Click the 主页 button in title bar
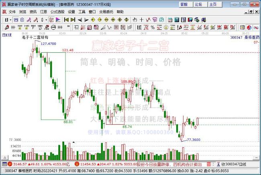 pos(215,4)
